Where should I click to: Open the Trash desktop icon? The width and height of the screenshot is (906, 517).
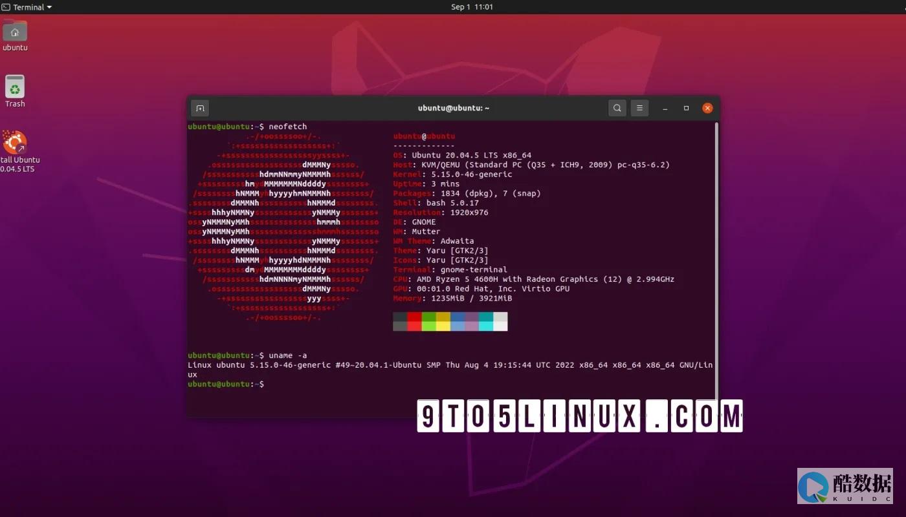click(15, 91)
